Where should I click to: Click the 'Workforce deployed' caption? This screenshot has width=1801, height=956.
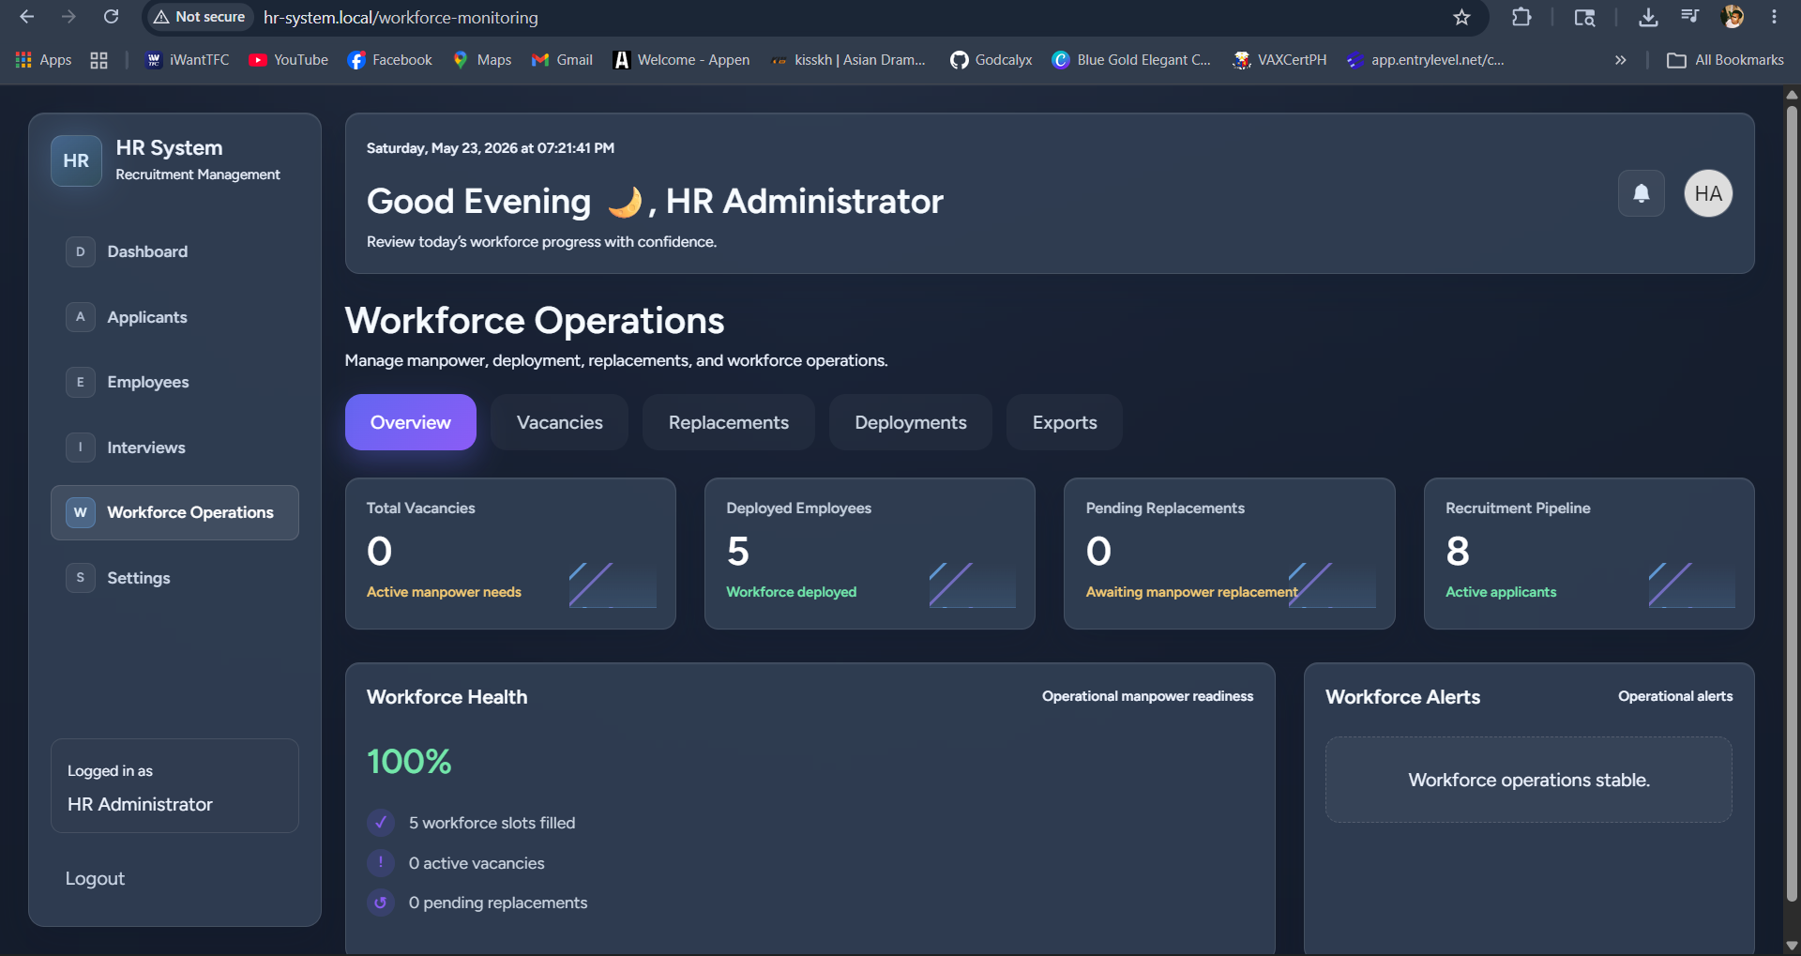(x=791, y=592)
